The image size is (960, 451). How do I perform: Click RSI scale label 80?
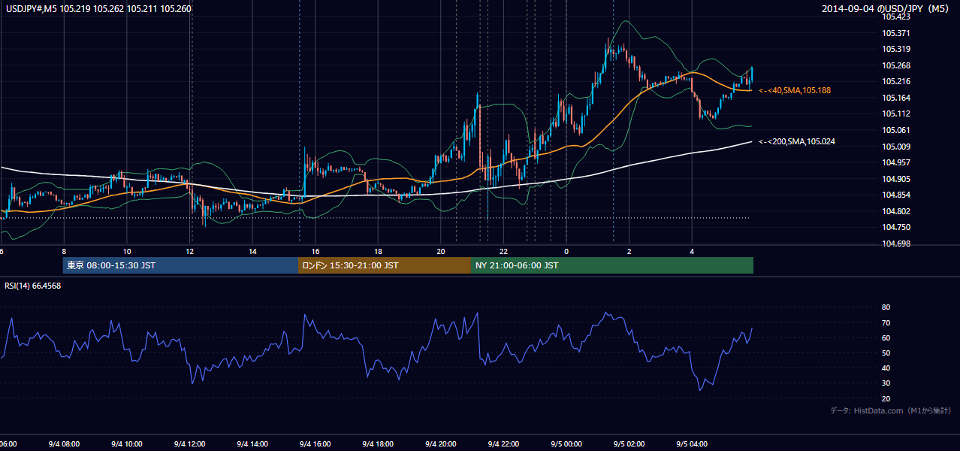pyautogui.click(x=886, y=307)
